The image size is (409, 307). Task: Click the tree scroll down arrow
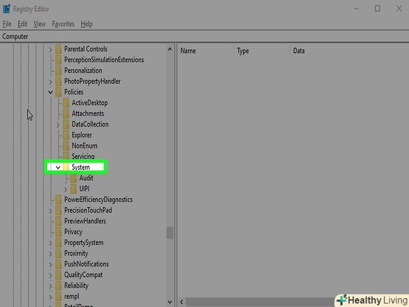[x=170, y=302]
